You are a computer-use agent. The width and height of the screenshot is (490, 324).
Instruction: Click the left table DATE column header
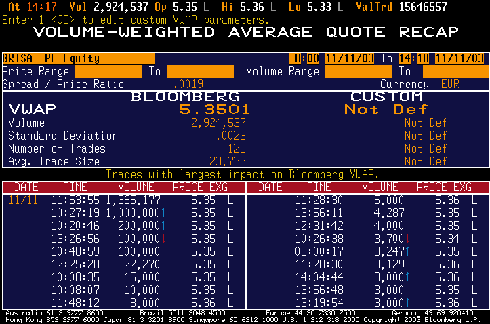(x=26, y=187)
